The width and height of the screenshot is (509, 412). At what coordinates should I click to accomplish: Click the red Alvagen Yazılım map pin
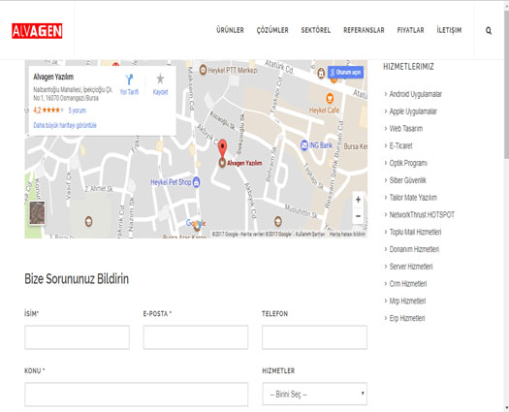(222, 149)
